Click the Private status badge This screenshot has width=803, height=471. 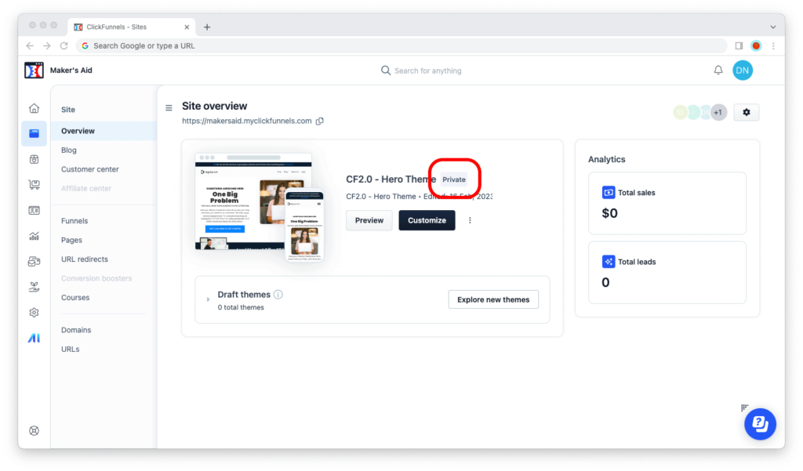[454, 179]
